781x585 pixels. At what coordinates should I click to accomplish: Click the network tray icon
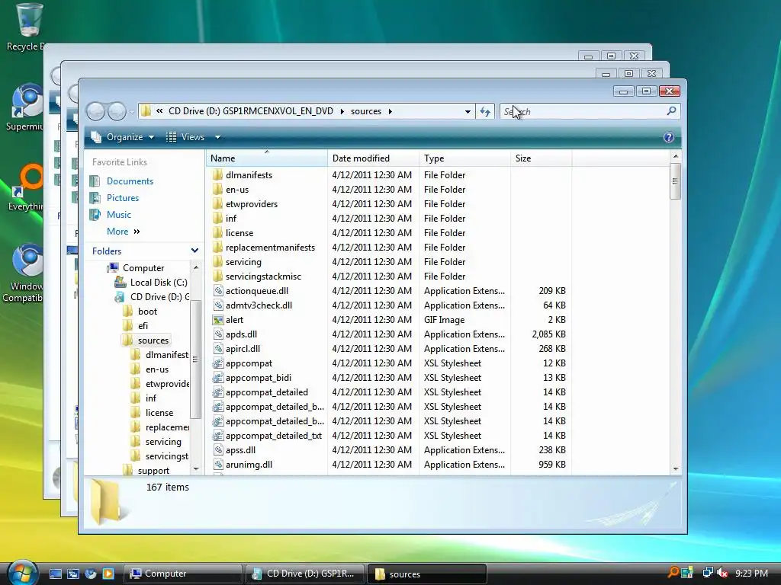coord(707,573)
